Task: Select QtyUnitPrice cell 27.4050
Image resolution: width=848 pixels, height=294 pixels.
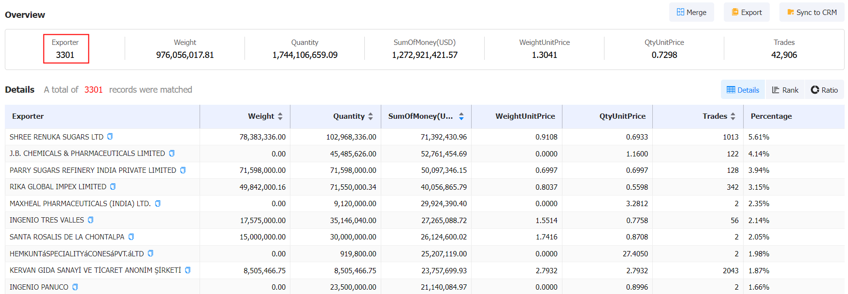Action: click(635, 254)
